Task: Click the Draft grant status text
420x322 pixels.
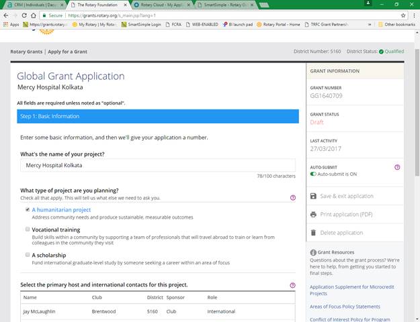Action: (x=317, y=122)
